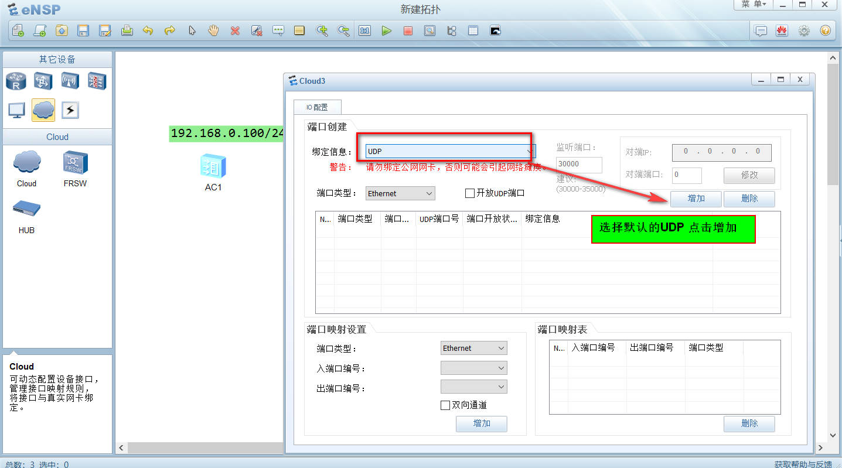Click the Undo arrow in the toolbar
The width and height of the screenshot is (842, 468).
149,30
